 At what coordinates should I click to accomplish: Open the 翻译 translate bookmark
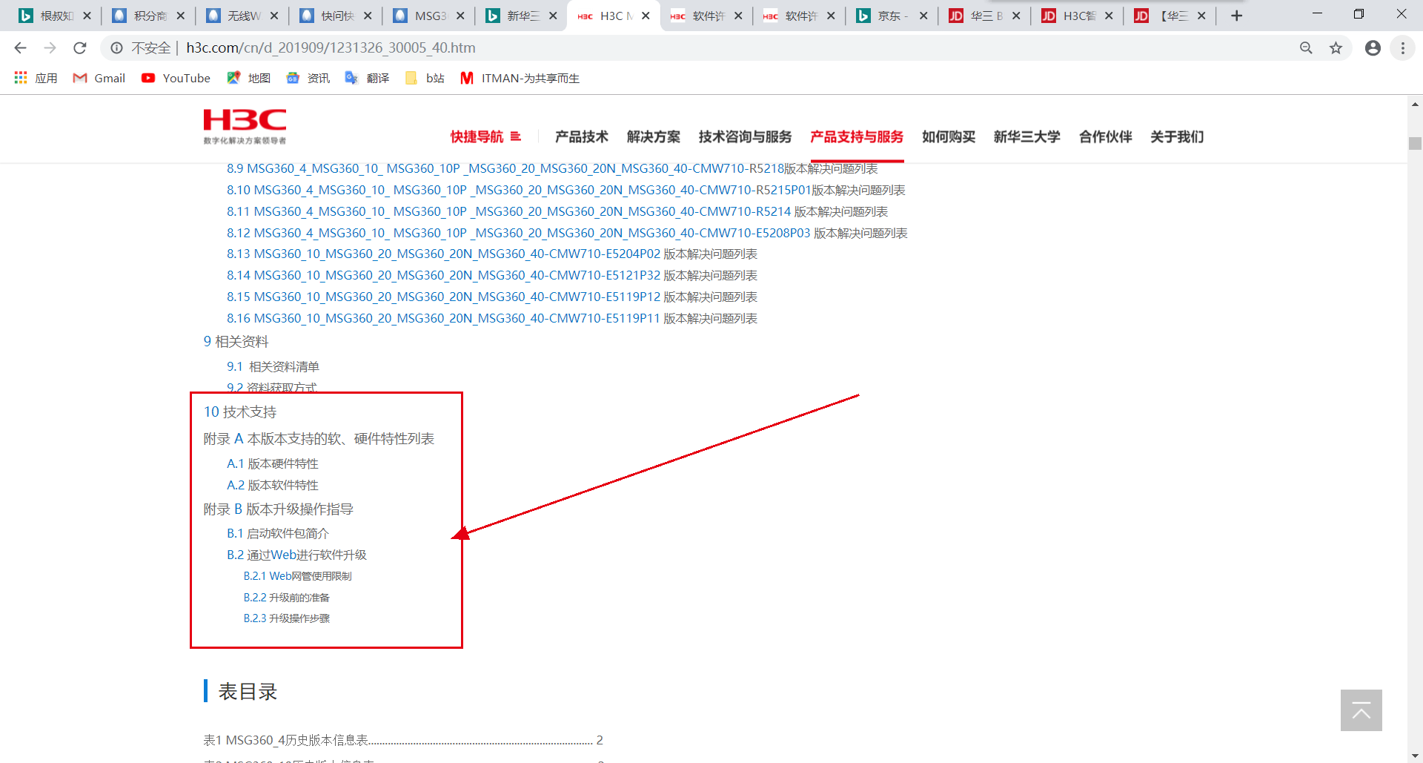pos(367,78)
